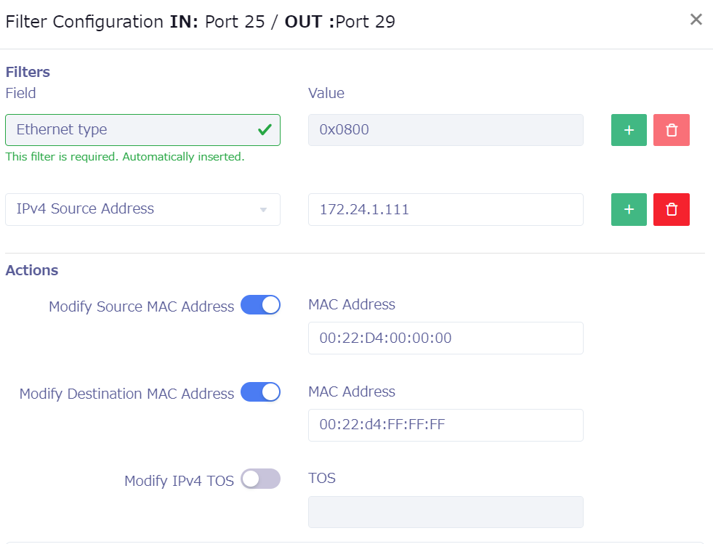This screenshot has height=544, width=713.
Task: Click the 00:22:d4:FF:FF:FF MAC address field
Action: [x=446, y=425]
